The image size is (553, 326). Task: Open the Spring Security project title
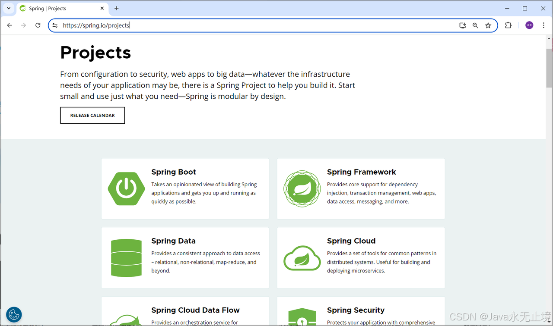point(356,310)
